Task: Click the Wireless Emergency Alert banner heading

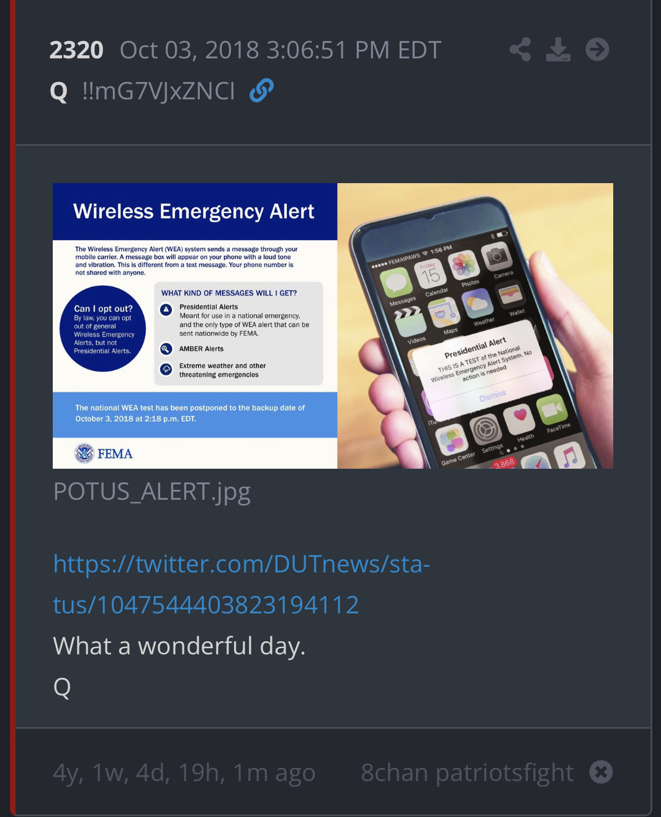Action: [x=194, y=212]
